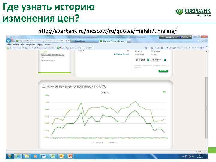Image resolution: width=216 pixels, height=162 pixels.
Task: Expand the Сервис command bar dropdown
Action: tap(195, 48)
